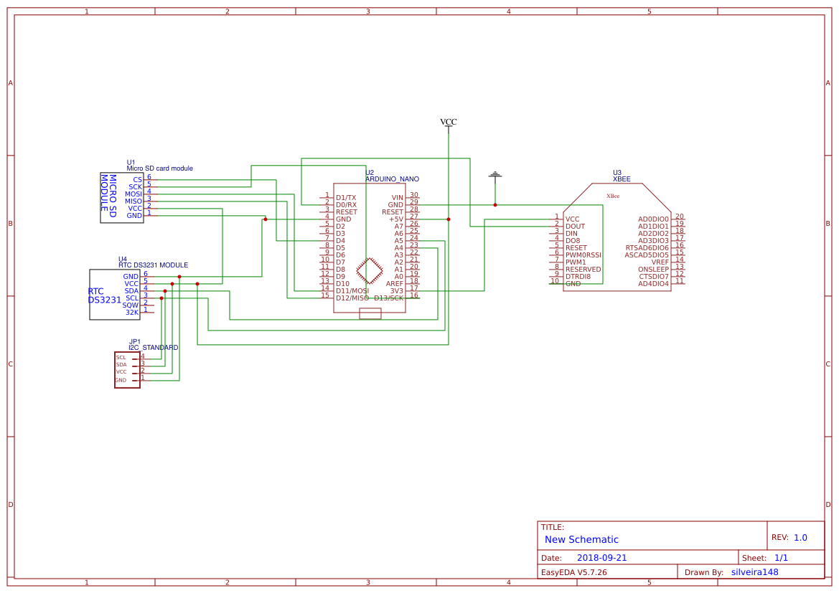Click the JP1 I2C_STANDARD header symbol
The width and height of the screenshot is (839, 593).
126,369
